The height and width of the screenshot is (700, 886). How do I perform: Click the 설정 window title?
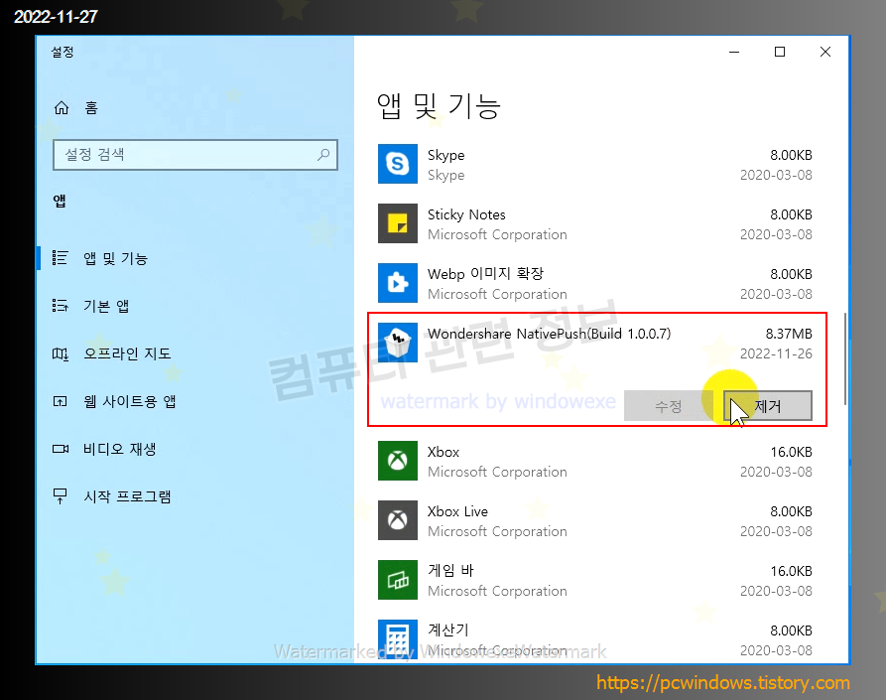[x=63, y=52]
